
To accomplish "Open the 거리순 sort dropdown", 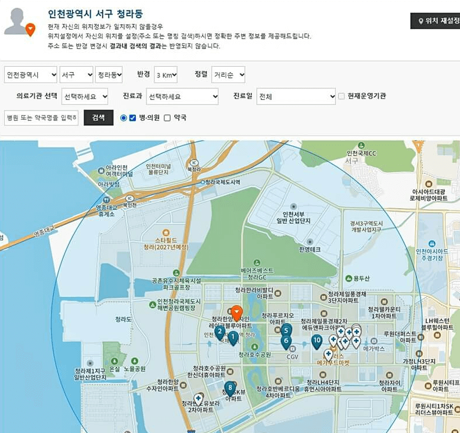I will tap(228, 75).
